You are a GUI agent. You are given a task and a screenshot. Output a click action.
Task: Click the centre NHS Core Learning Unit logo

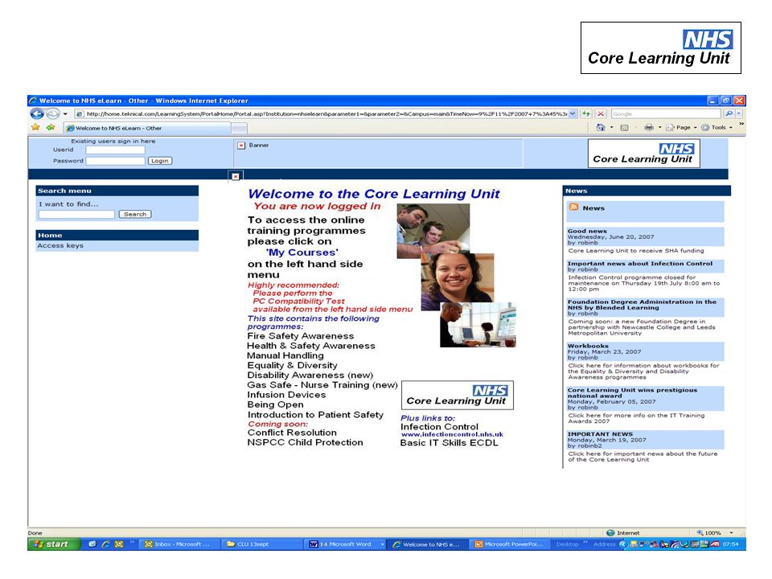point(458,396)
